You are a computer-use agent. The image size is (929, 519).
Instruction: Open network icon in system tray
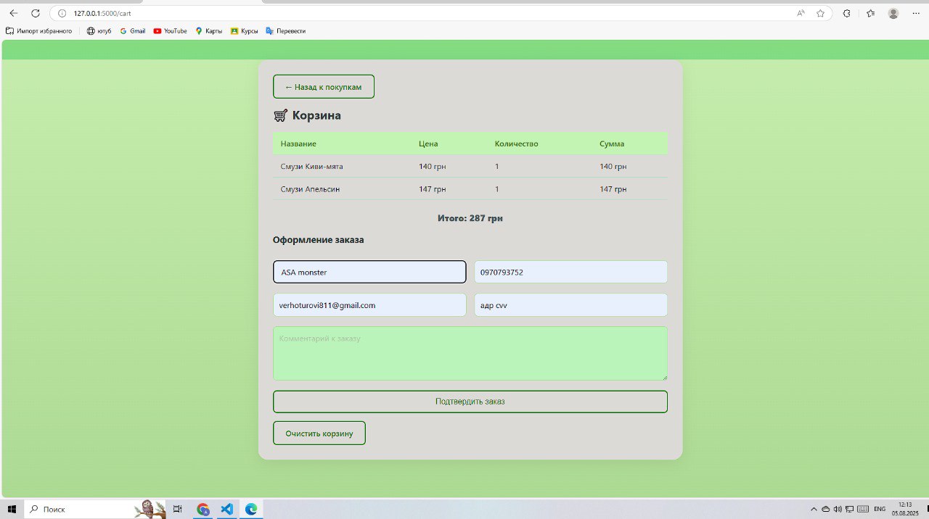click(x=850, y=509)
